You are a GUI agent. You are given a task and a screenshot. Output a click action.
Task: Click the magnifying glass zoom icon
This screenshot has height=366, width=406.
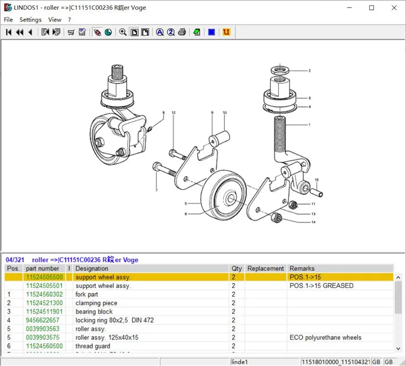click(123, 32)
